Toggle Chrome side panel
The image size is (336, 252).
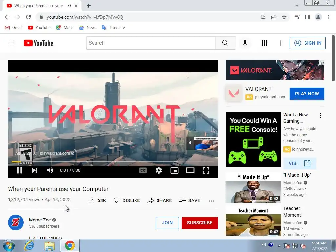(x=308, y=17)
